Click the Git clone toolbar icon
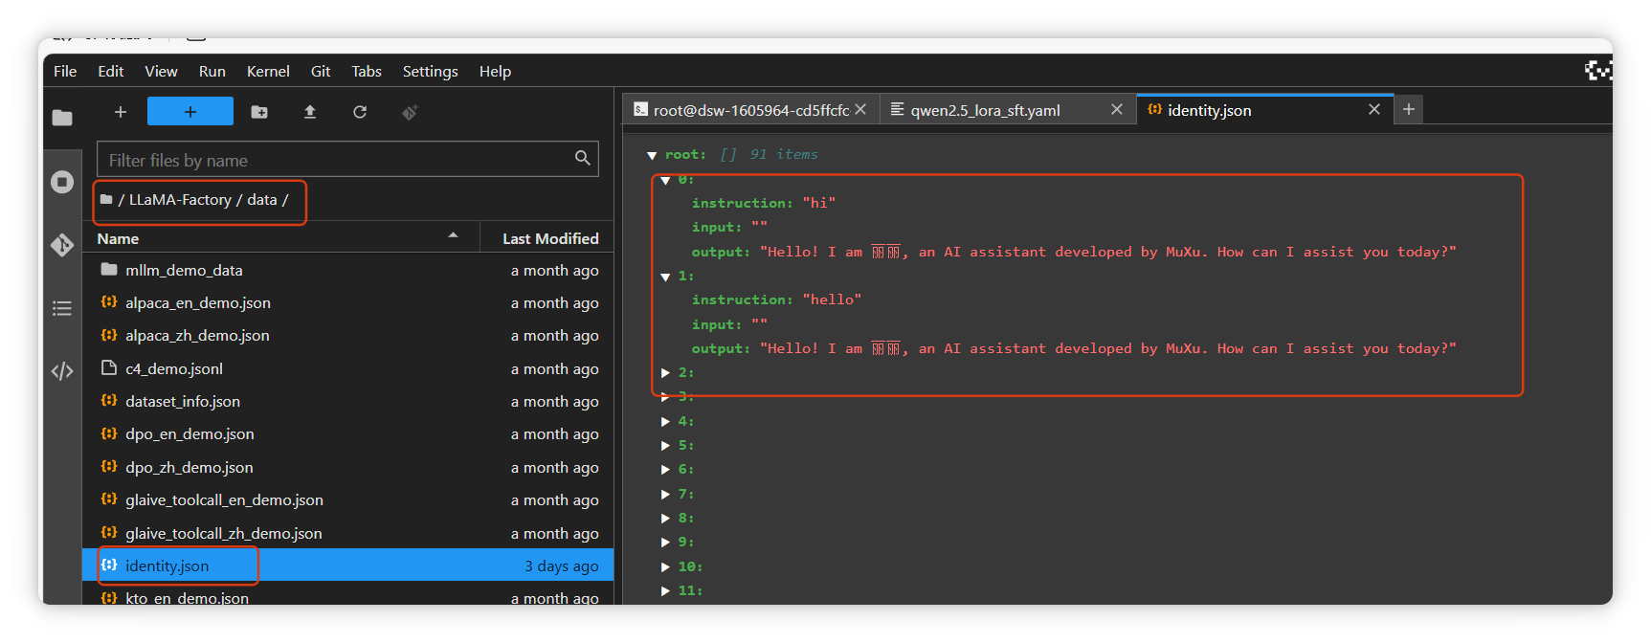The width and height of the screenshot is (1651, 643). pos(410,112)
